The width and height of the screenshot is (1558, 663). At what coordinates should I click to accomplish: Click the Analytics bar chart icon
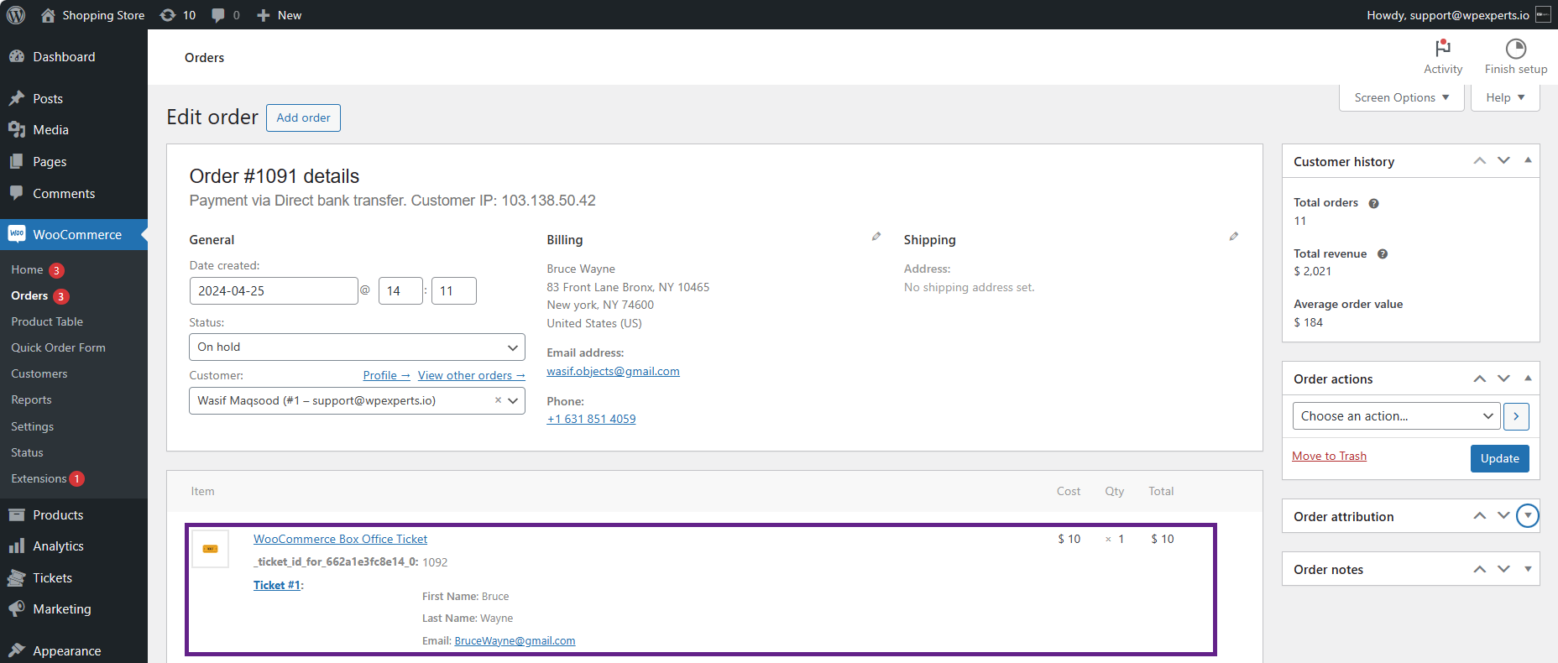tap(17, 546)
